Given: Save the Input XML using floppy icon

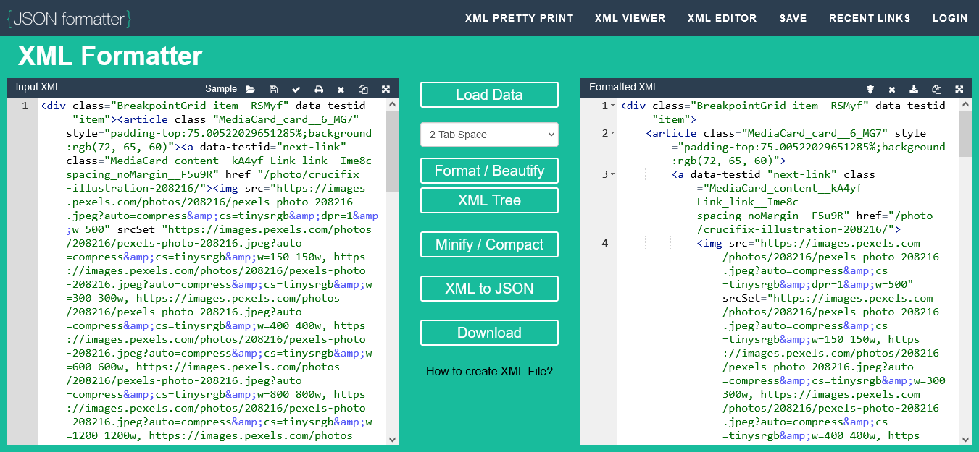Looking at the screenshot, I should pos(273,89).
